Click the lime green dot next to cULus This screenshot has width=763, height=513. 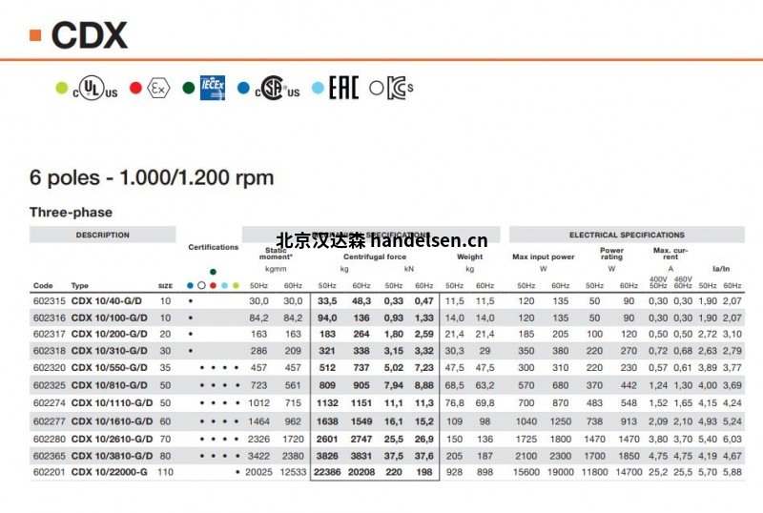(62, 88)
